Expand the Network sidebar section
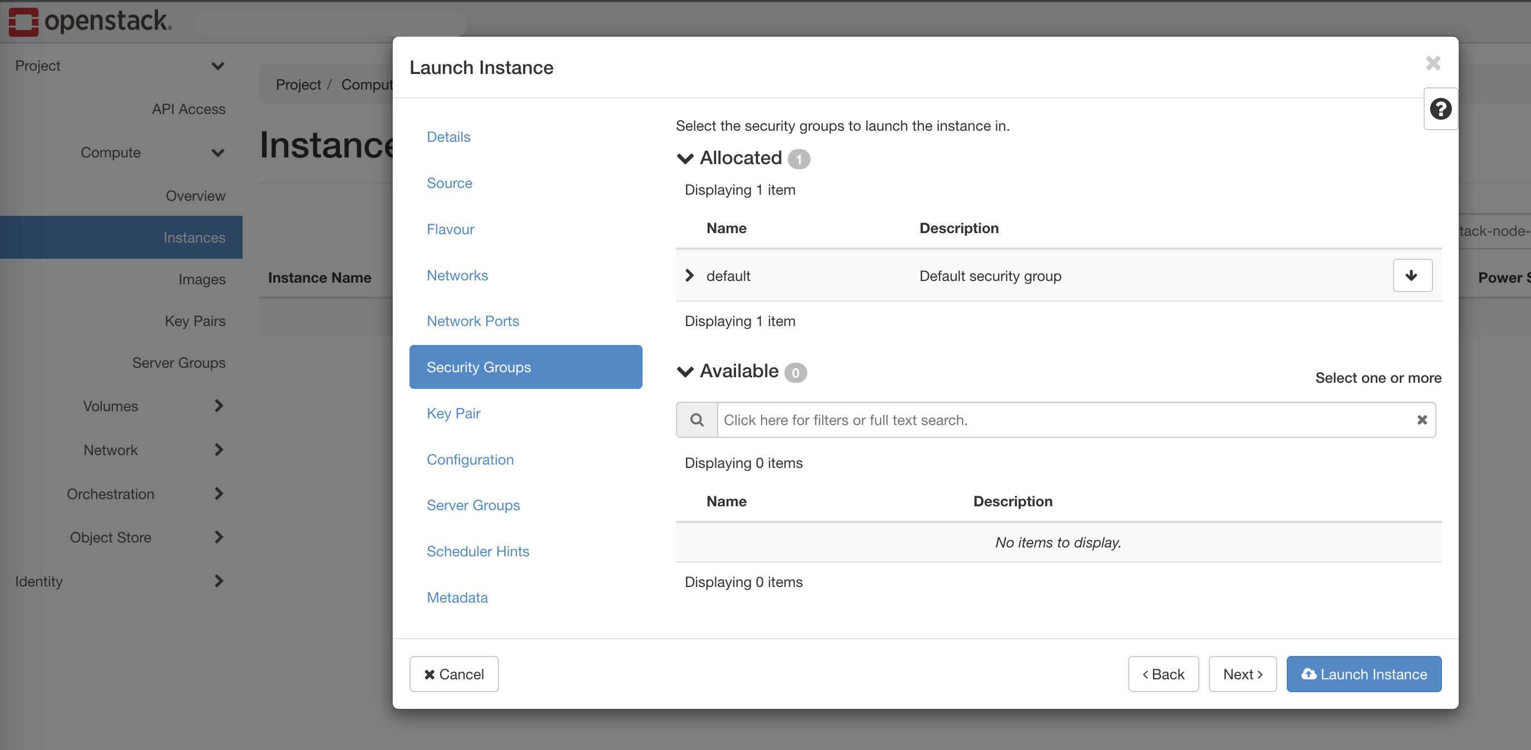1531x750 pixels. click(219, 450)
